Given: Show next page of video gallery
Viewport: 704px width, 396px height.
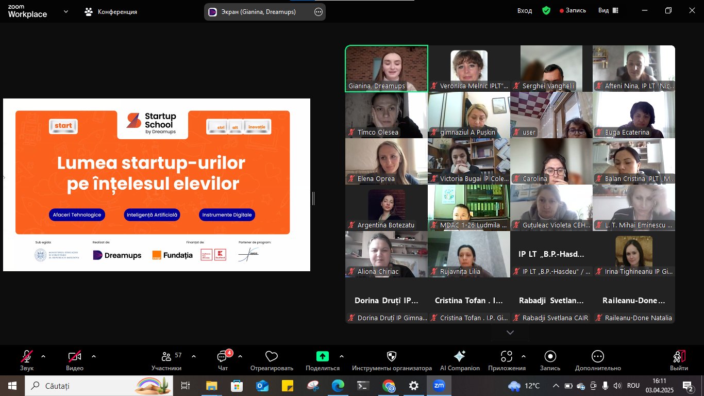Looking at the screenshot, I should tap(510, 333).
